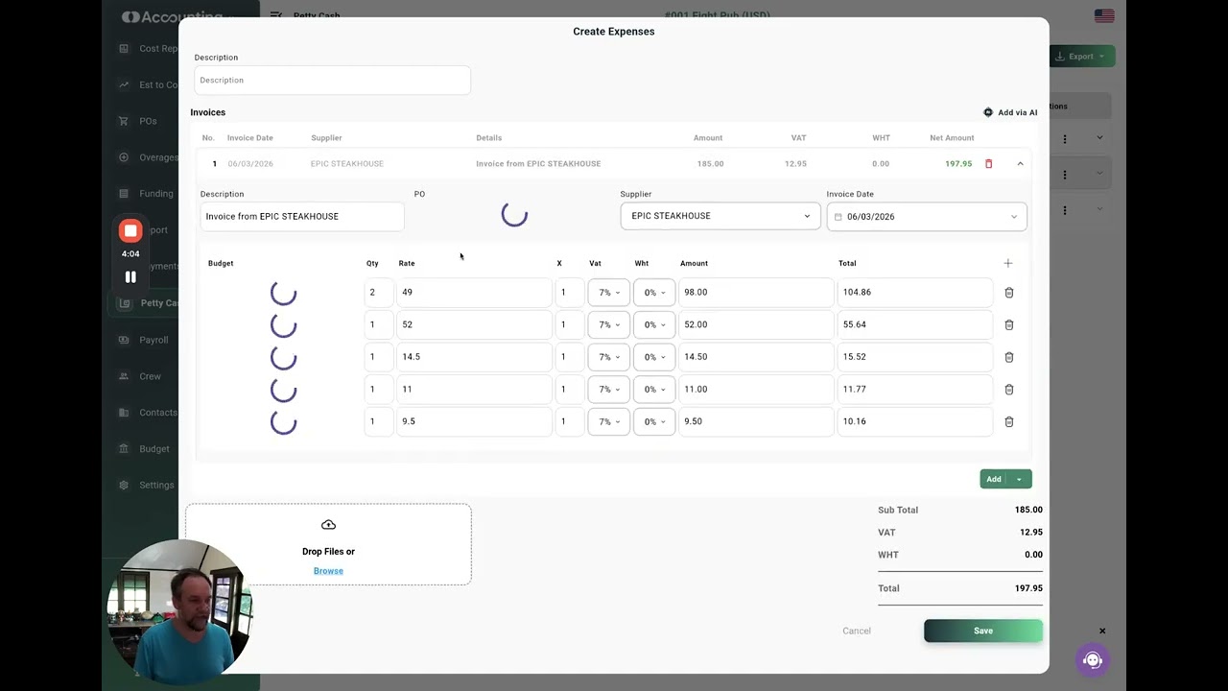The width and height of the screenshot is (1228, 691).
Task: Click the red trash icon for invoice 1
Action: [989, 164]
